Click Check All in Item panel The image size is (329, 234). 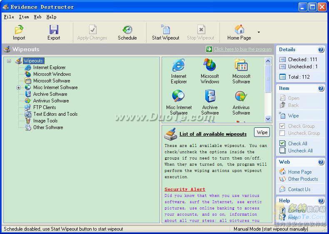[x=297, y=144]
